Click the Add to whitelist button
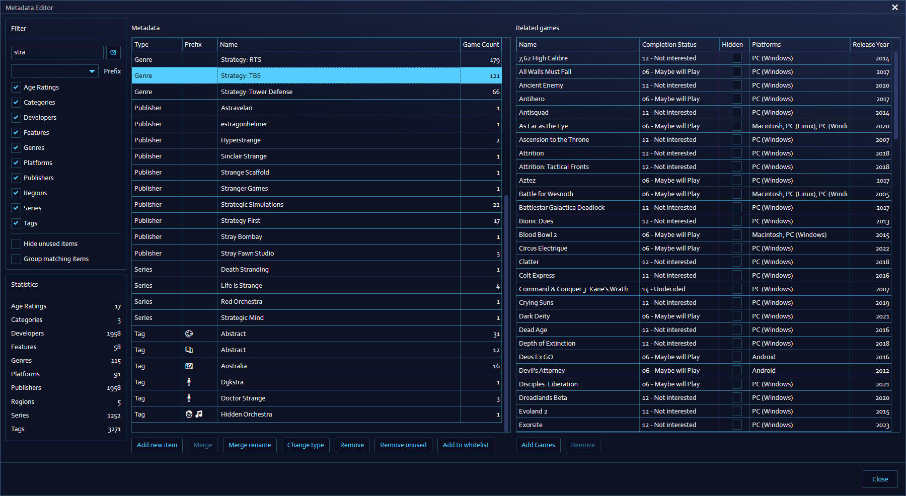Image resolution: width=906 pixels, height=496 pixels. (466, 445)
